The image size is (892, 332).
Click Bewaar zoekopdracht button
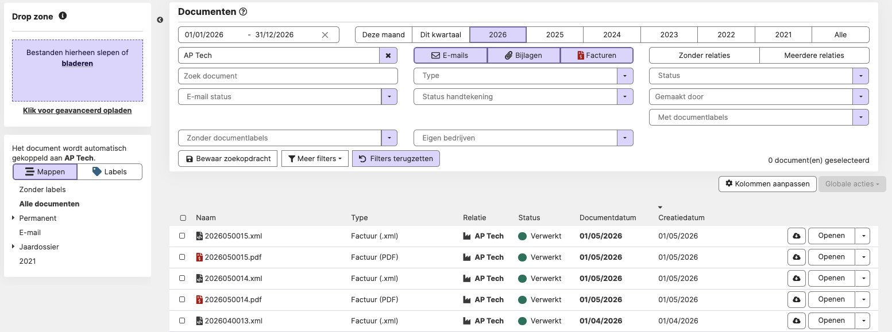[228, 159]
